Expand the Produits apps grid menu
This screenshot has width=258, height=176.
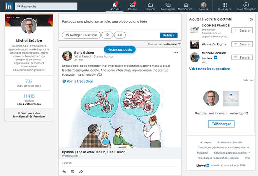coord(224,6)
